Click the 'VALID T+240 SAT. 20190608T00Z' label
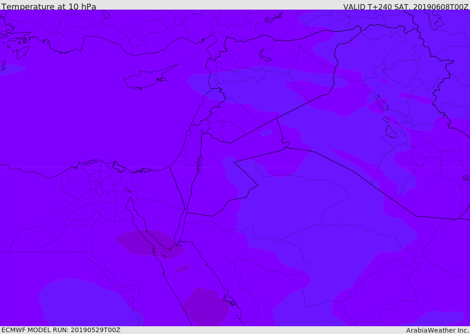Viewport: 470px width, 334px height. pyautogui.click(x=406, y=6)
